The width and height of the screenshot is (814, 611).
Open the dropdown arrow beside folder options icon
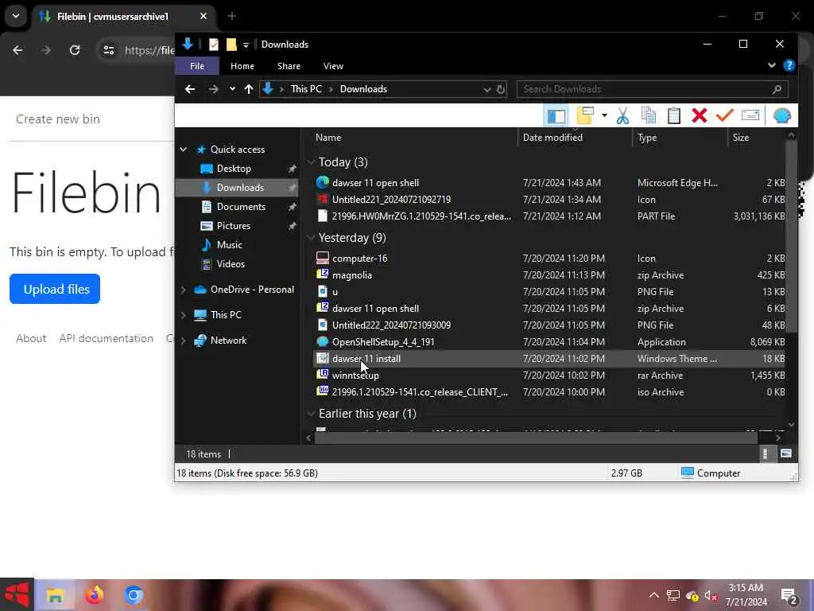(604, 115)
